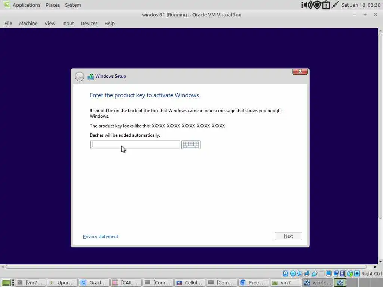This screenshot has width=383, height=287.
Task: Open the View menu
Action: (50, 23)
